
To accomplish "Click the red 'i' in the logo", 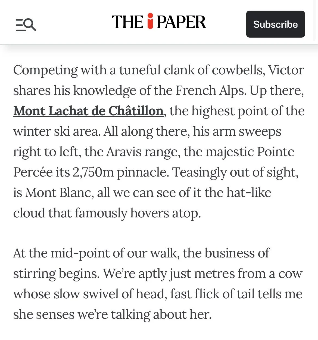I will 150,21.
